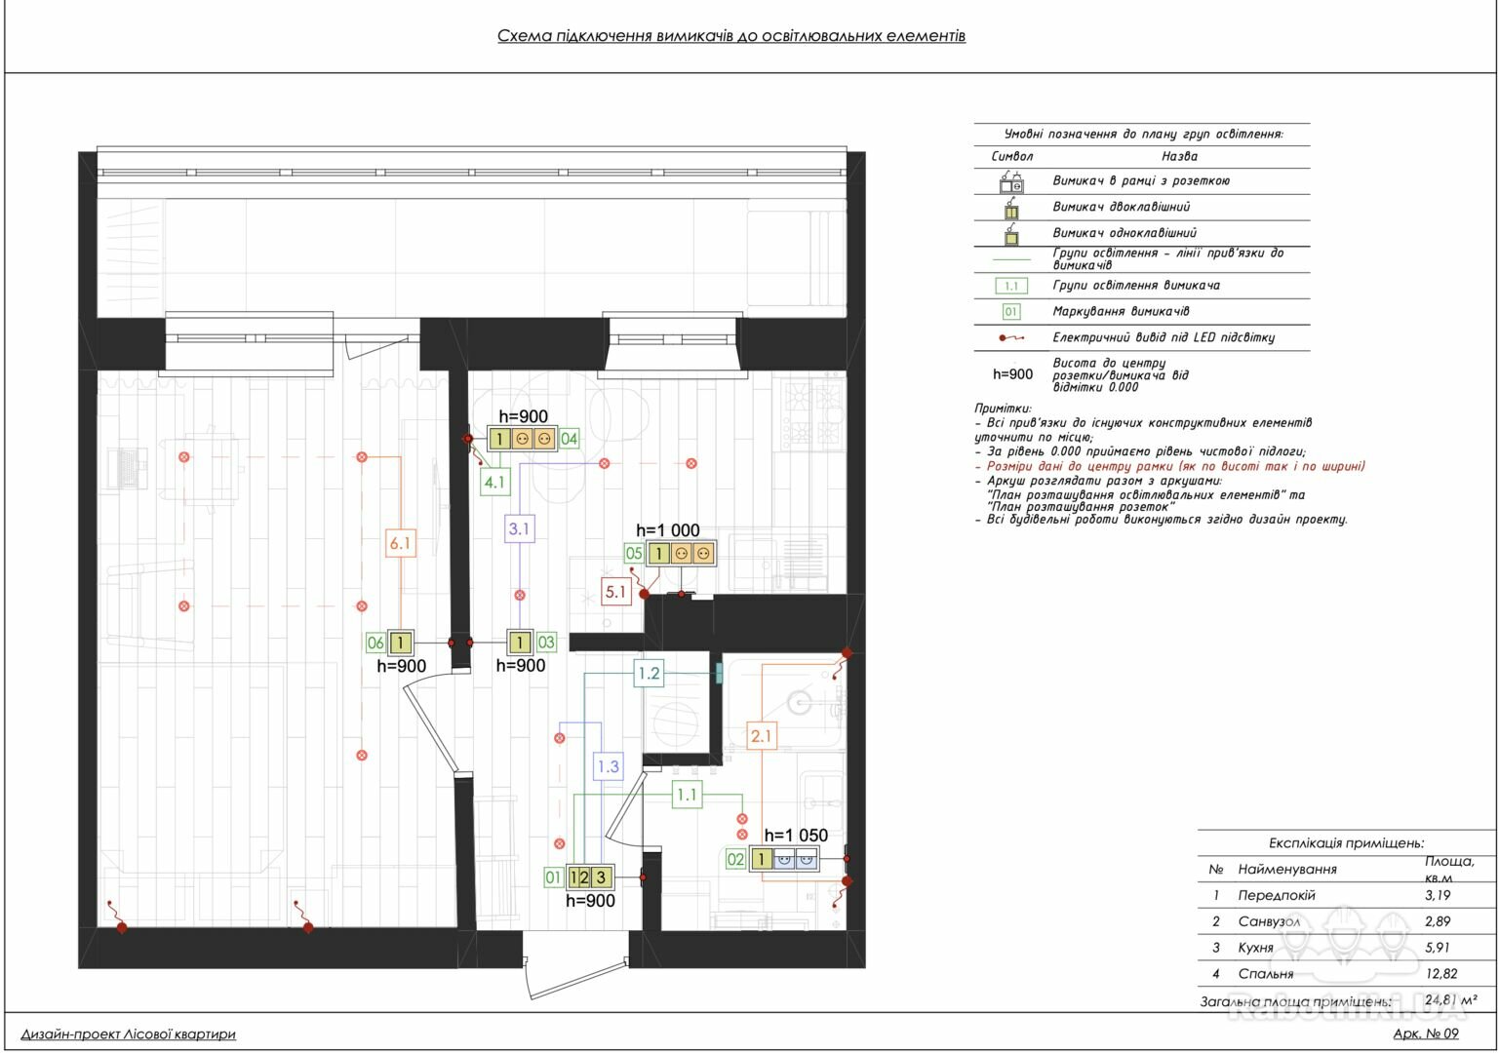This screenshot has width=1499, height=1053.
Task: Click switch-with-sockets frame labeled 04
Action: tap(522, 439)
